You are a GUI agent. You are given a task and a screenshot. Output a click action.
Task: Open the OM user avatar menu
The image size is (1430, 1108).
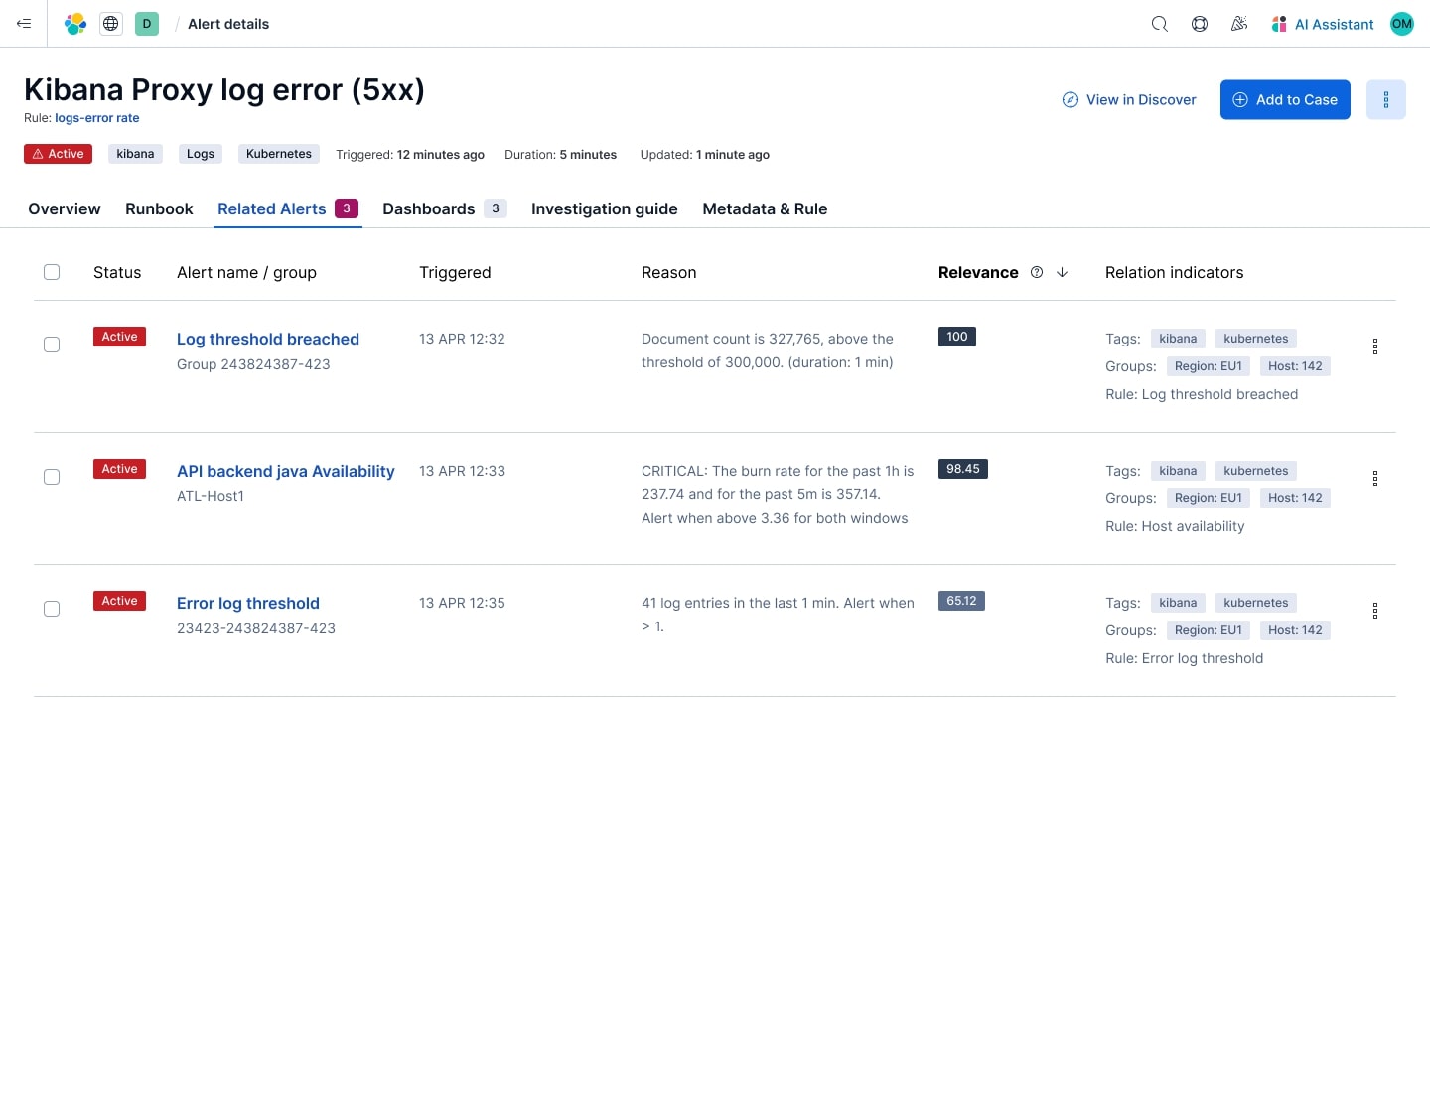point(1402,24)
